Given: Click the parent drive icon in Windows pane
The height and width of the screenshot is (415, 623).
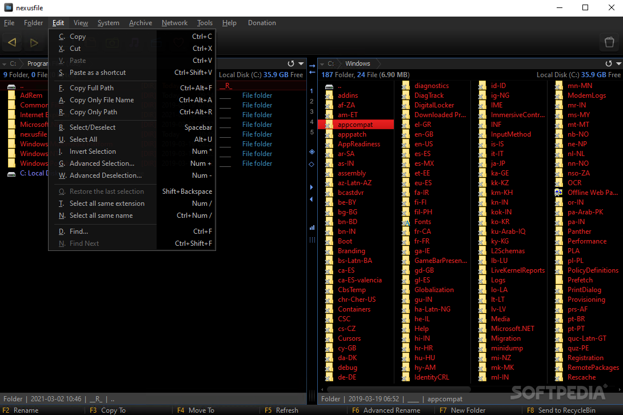Looking at the screenshot, I should pos(329,86).
